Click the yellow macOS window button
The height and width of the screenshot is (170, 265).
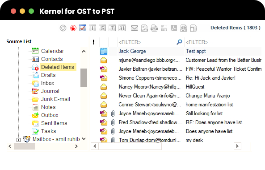[x=22, y=11]
